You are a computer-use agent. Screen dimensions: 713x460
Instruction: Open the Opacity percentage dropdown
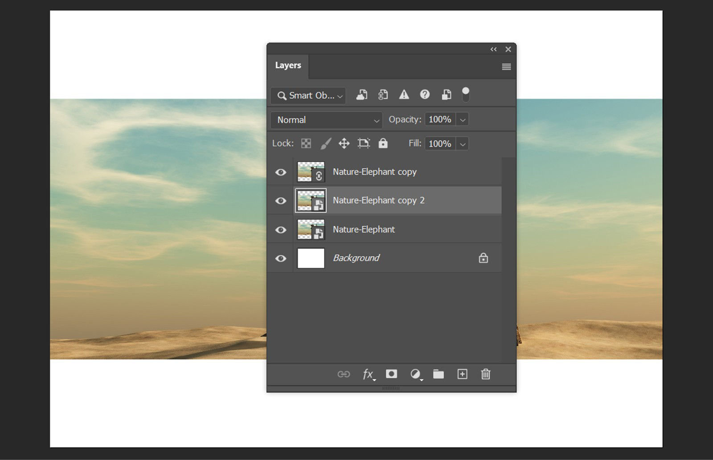463,119
